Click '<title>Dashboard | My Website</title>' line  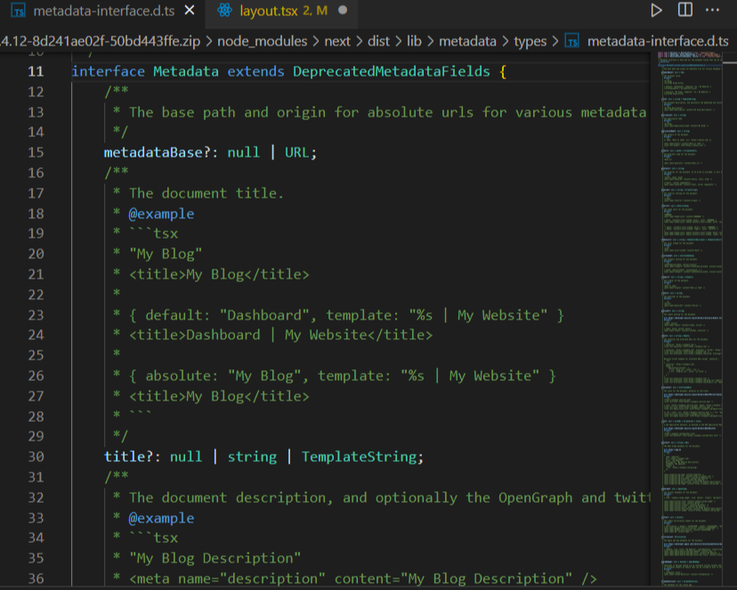point(280,335)
